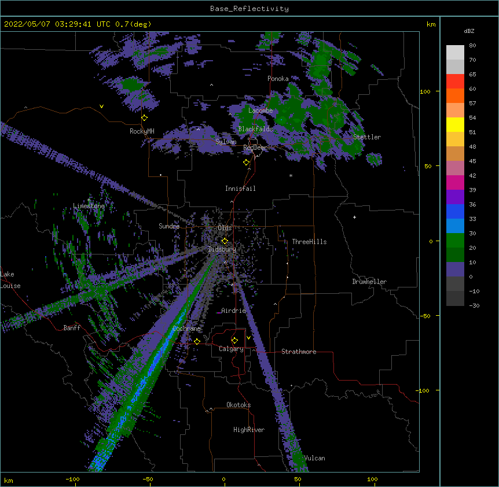Click the white asterisk marker east of Innisfail

click(x=291, y=175)
